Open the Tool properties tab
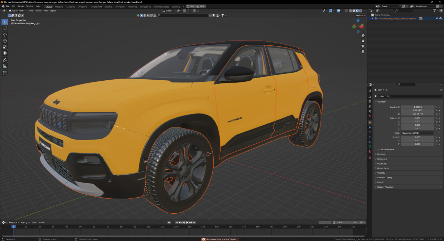The width and height of the screenshot is (444, 241). [x=370, y=90]
